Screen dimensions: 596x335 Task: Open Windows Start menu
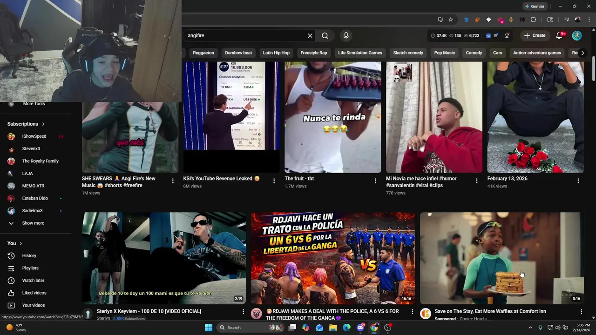(209, 328)
